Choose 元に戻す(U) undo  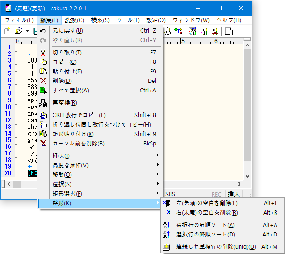point(99,31)
